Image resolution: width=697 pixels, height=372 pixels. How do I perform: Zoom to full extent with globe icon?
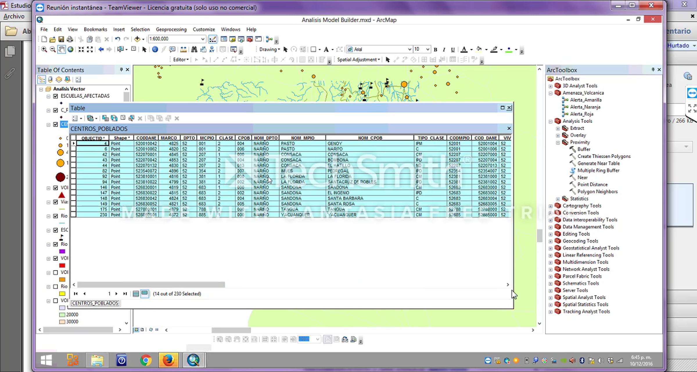(x=70, y=49)
